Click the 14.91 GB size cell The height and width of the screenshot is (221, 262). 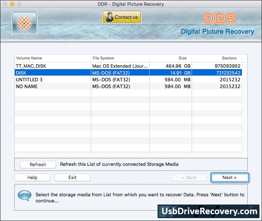point(170,73)
